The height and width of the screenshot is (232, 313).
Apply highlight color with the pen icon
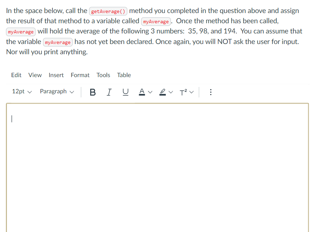coord(162,92)
